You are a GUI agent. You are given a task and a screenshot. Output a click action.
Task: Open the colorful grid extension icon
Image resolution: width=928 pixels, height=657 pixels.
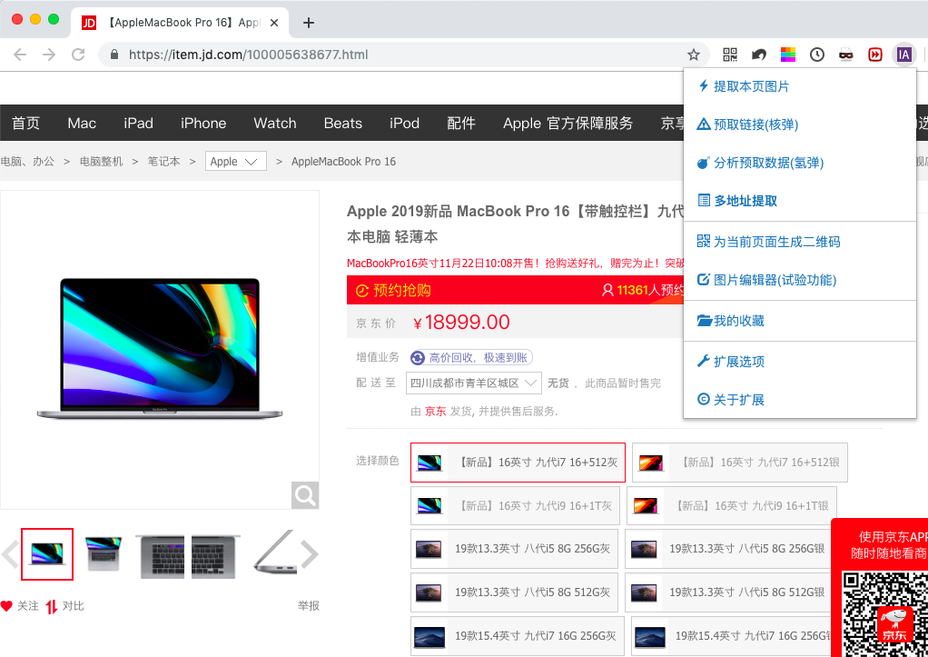pyautogui.click(x=788, y=55)
